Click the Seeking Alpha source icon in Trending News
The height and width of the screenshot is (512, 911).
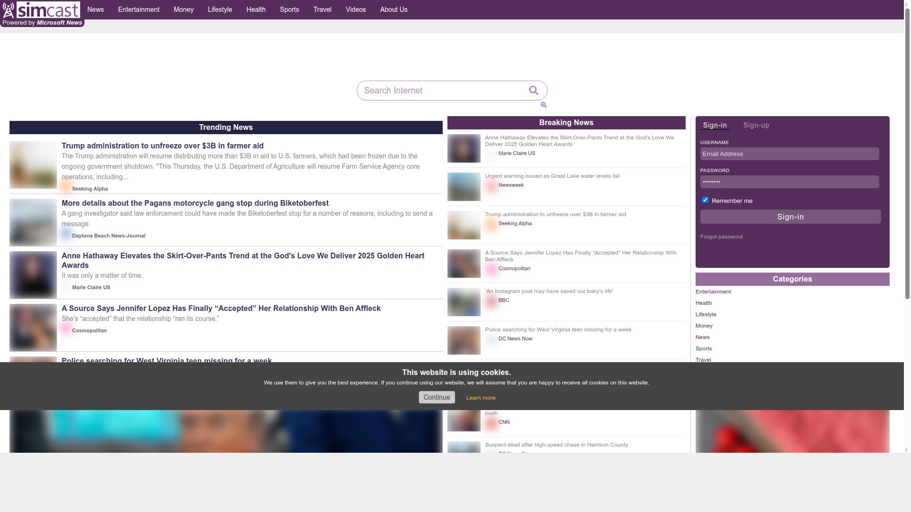coord(66,187)
